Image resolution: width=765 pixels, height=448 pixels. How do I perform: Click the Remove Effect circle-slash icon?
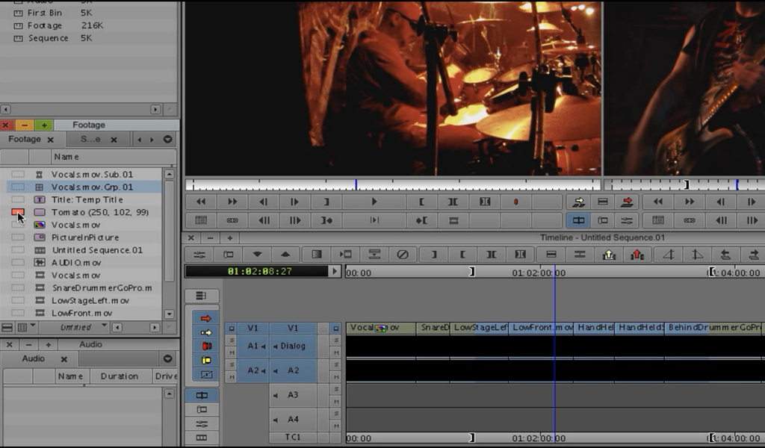point(403,255)
